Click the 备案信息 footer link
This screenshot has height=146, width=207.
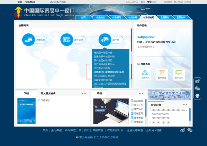(98, 130)
